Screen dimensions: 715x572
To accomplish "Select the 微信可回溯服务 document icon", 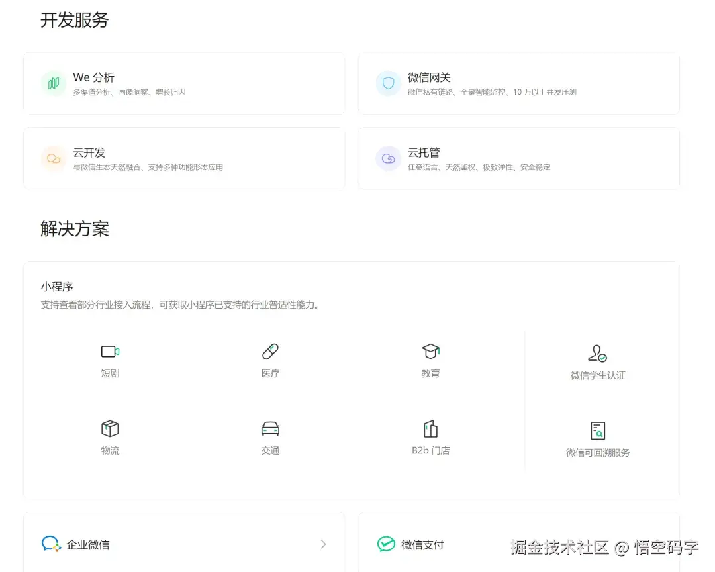I will click(598, 430).
